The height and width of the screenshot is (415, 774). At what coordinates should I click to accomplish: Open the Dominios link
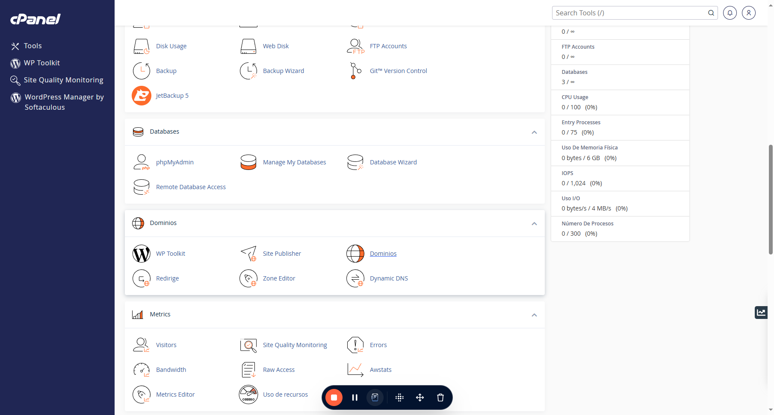(383, 254)
